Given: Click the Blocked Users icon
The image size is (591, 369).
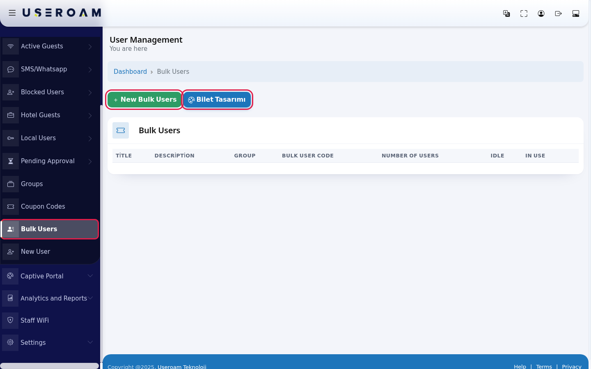Looking at the screenshot, I should tap(11, 92).
